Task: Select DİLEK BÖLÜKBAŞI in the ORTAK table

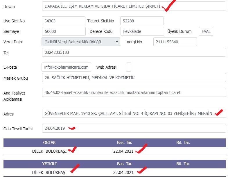Action: coord(49,151)
